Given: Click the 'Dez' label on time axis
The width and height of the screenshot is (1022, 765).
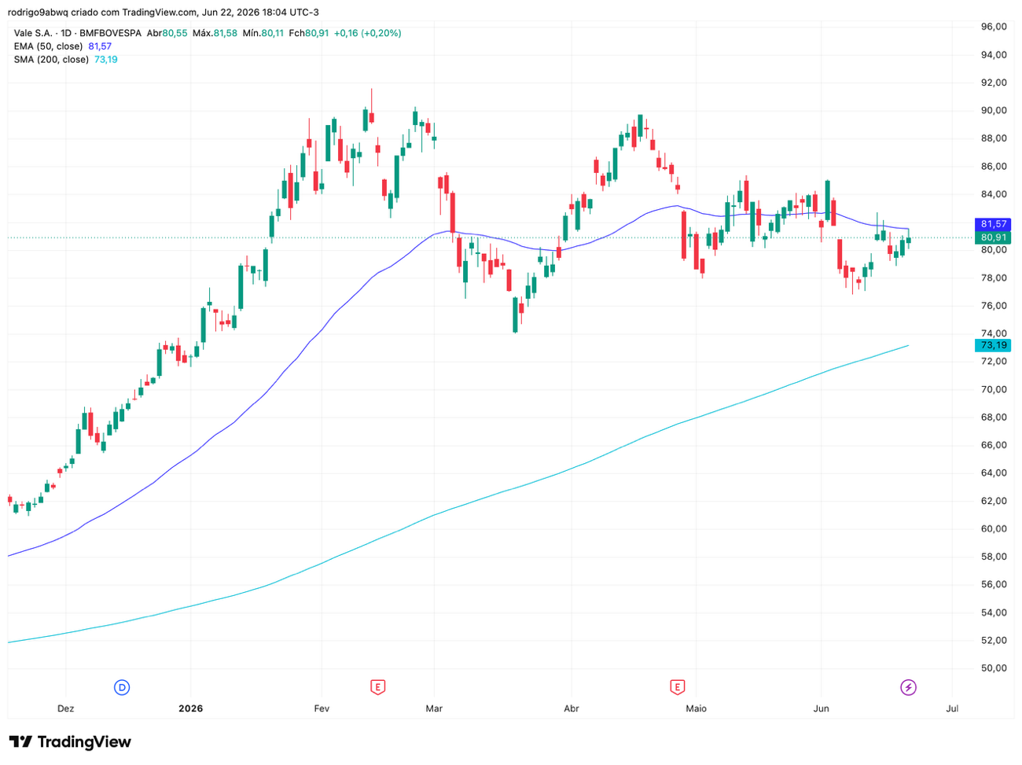Looking at the screenshot, I should [x=66, y=708].
